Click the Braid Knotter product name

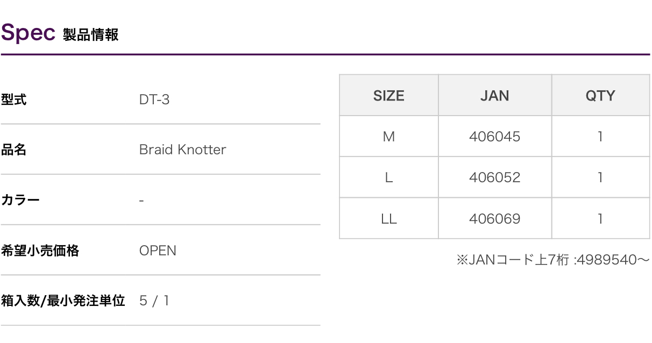coord(182,149)
